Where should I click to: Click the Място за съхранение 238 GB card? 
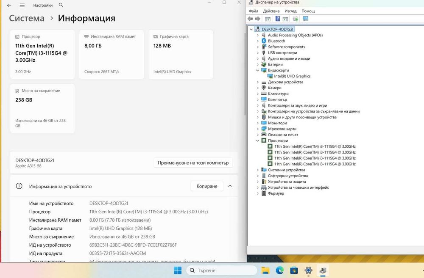click(x=42, y=108)
